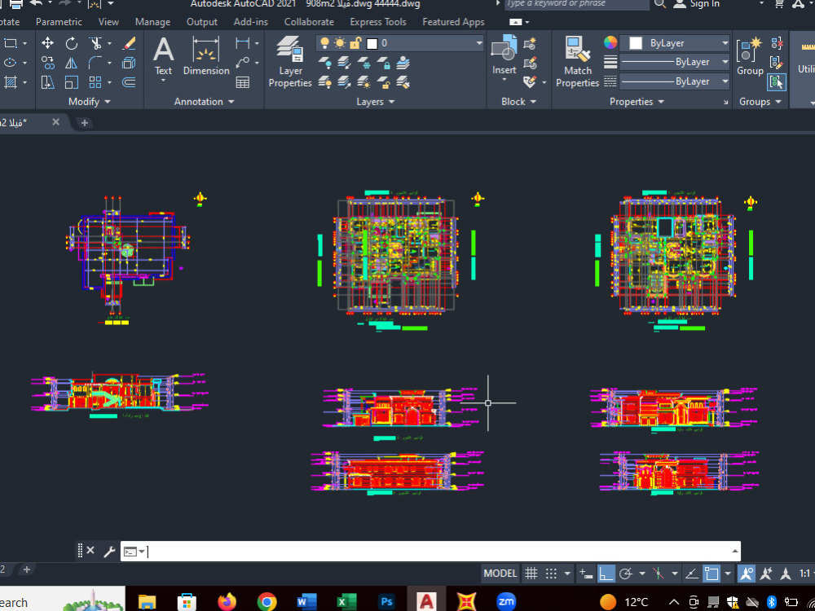
Task: Toggle Ortho mode in status bar
Action: click(x=605, y=574)
